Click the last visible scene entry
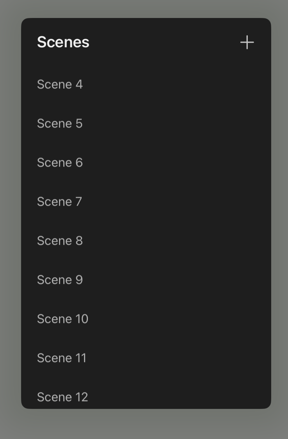 [x=63, y=397]
